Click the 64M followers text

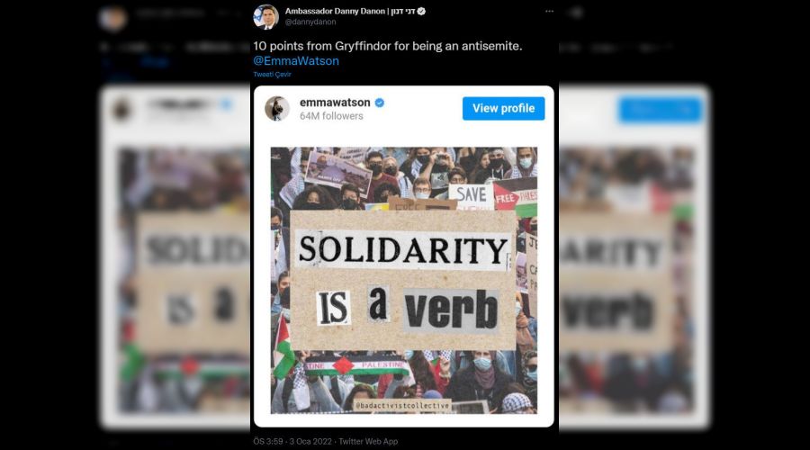(331, 116)
